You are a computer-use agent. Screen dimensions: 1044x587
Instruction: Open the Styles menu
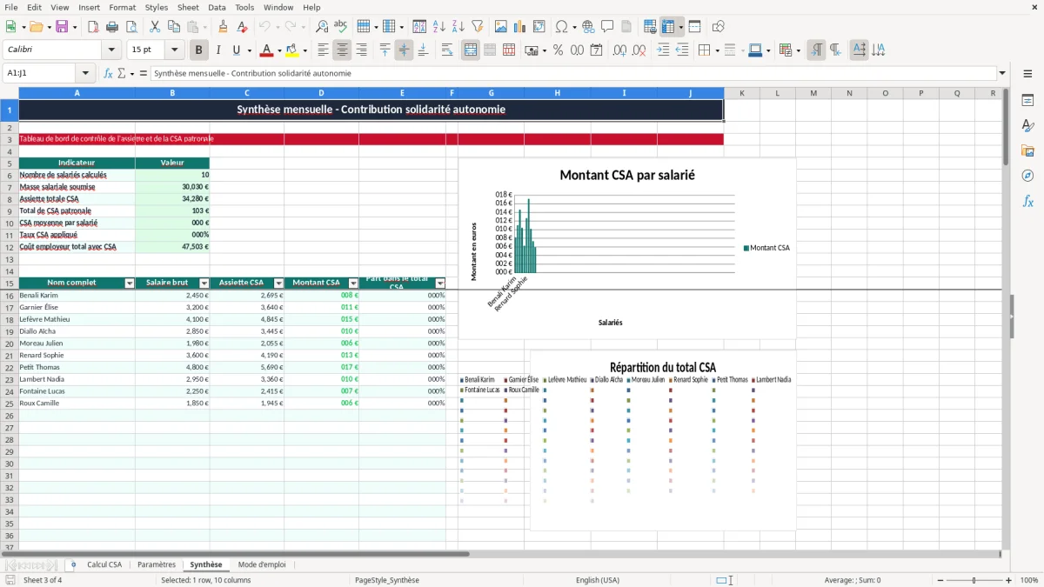tap(157, 7)
